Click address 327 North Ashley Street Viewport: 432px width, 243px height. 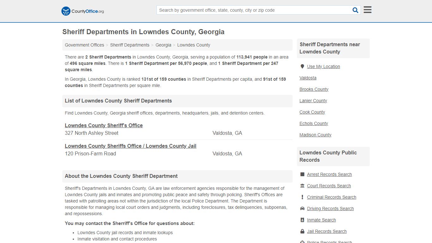pos(92,133)
